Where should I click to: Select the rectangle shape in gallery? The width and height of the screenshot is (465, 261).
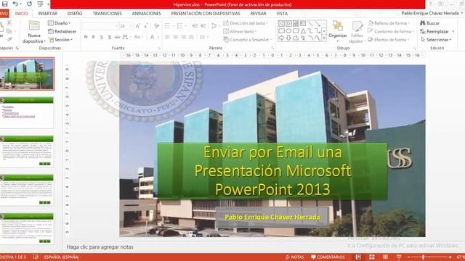click(x=281, y=30)
